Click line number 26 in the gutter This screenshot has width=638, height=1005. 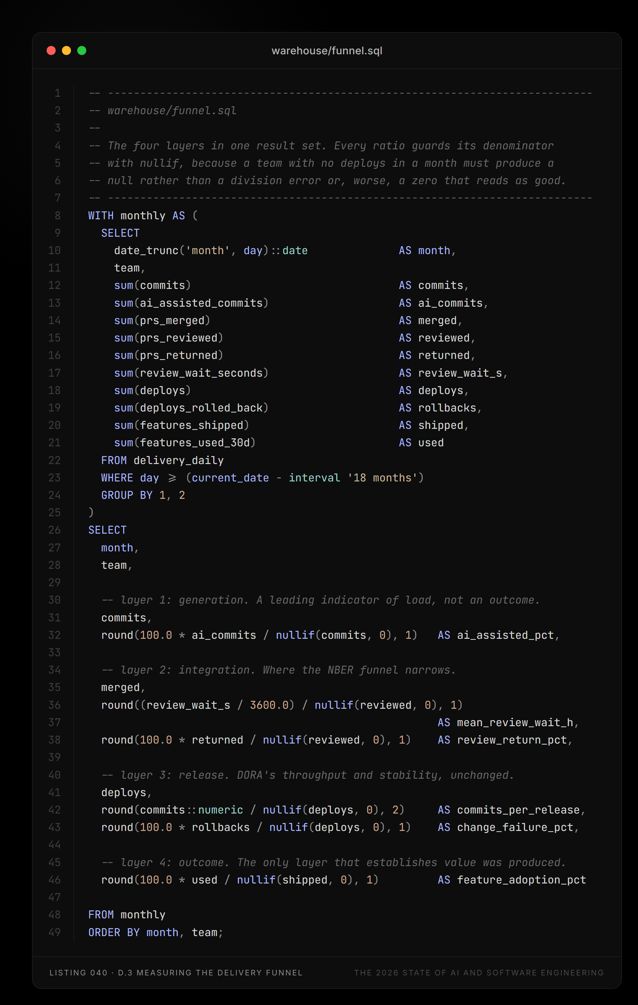55,530
